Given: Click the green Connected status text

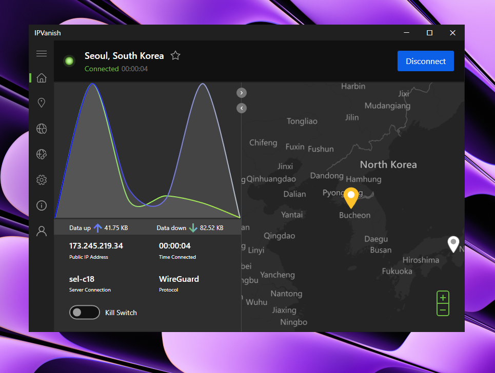Looking at the screenshot, I should tap(102, 69).
